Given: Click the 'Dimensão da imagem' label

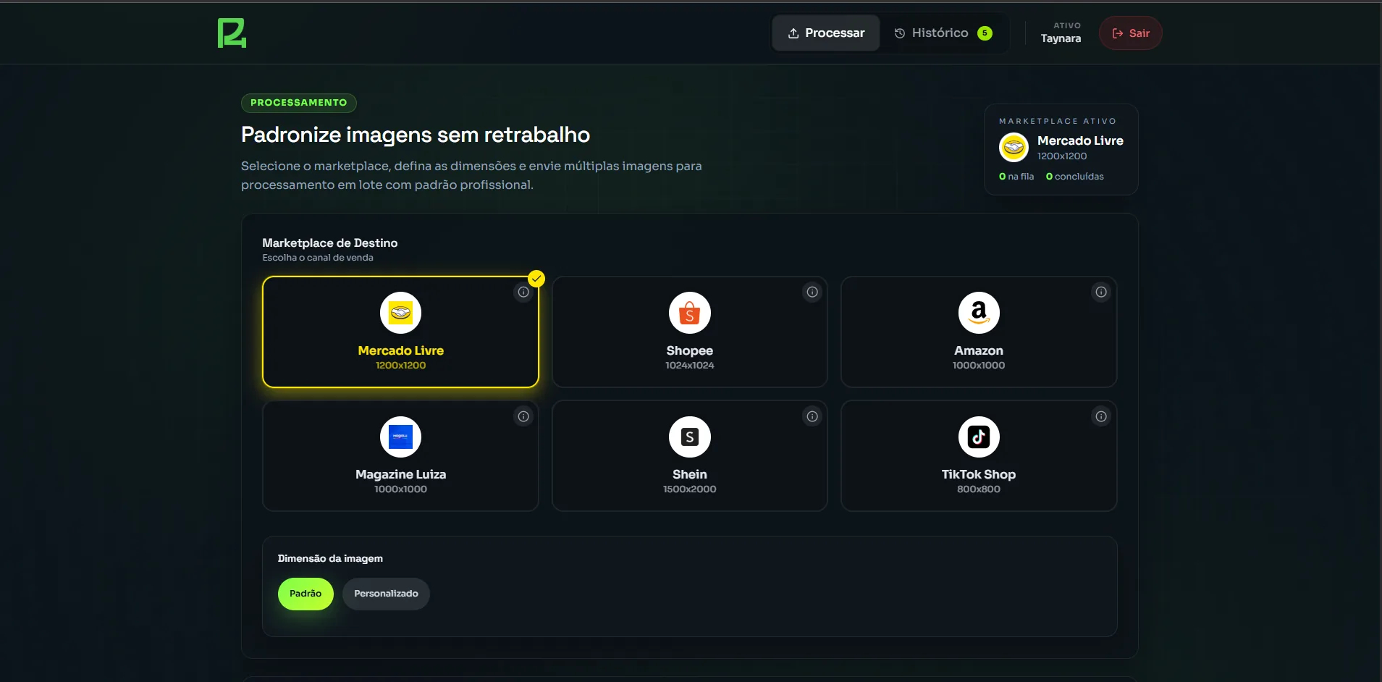Looking at the screenshot, I should pos(330,559).
